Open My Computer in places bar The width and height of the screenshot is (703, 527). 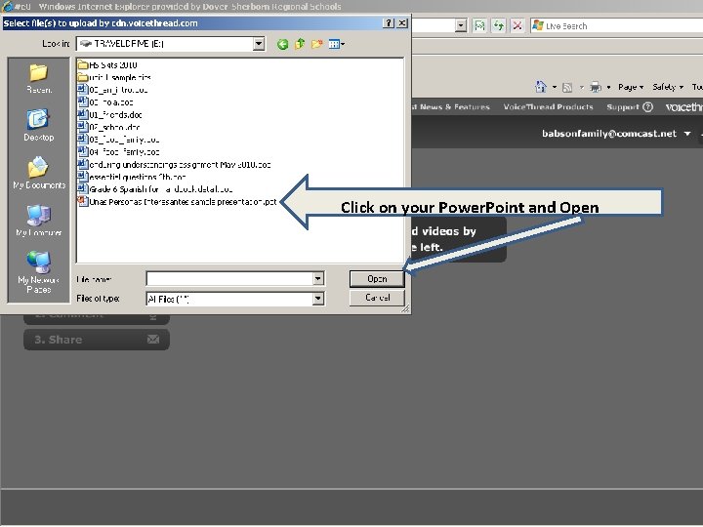pos(39,220)
